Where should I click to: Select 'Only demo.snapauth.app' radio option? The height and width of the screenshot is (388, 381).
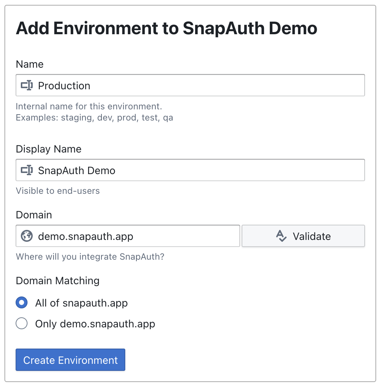tap(22, 323)
